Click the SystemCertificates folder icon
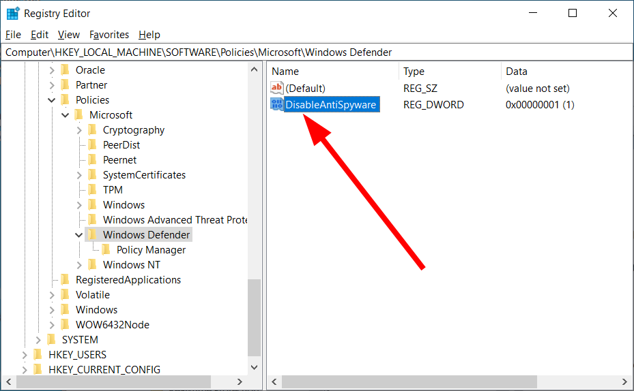Image resolution: width=634 pixels, height=391 pixels. pos(93,174)
